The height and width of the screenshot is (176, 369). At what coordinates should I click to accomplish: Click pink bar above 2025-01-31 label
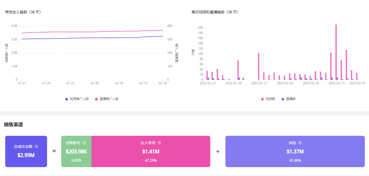coord(259,67)
